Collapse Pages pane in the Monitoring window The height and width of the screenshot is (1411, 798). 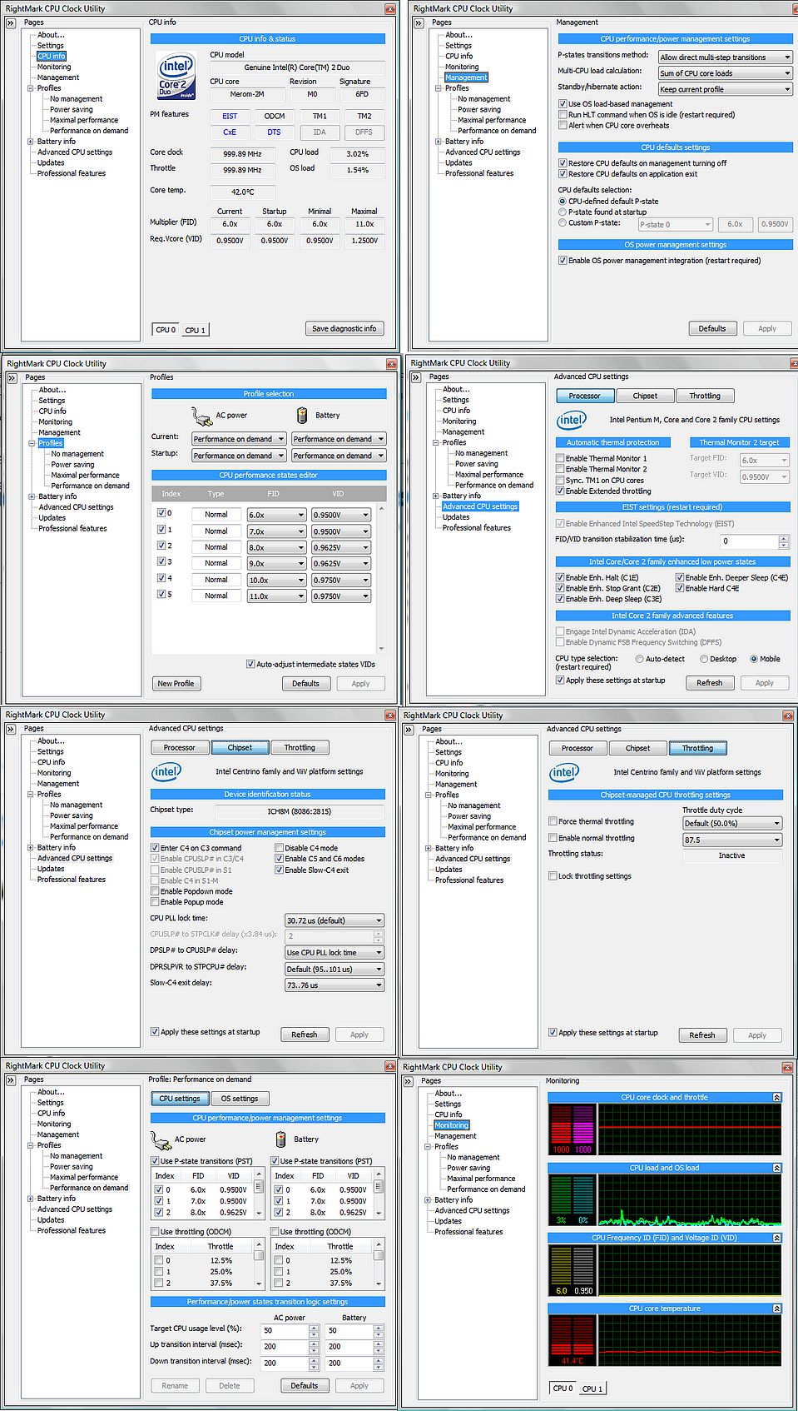(409, 1081)
